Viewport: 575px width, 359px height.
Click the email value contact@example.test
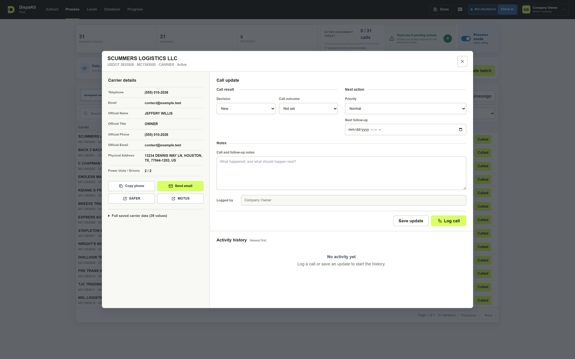tap(163, 103)
